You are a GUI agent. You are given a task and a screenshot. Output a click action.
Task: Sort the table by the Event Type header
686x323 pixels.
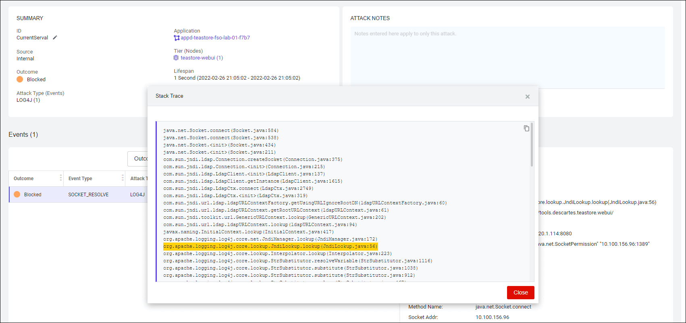(80, 179)
